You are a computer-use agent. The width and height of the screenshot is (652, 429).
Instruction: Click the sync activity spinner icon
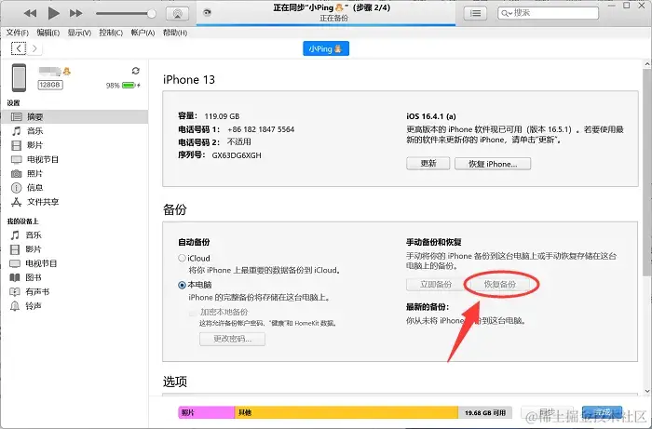point(207,12)
